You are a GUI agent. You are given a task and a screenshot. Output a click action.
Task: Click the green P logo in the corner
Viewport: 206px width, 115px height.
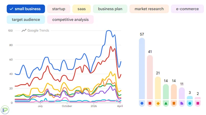[x=4, y=110]
